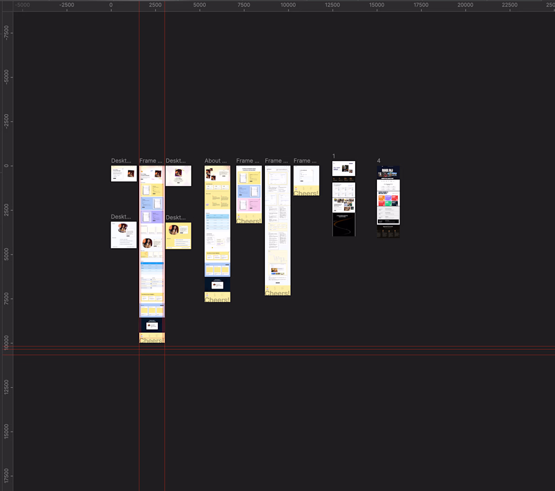
Task: Select the yellow desktop frame with the portrait
Action: click(x=179, y=236)
